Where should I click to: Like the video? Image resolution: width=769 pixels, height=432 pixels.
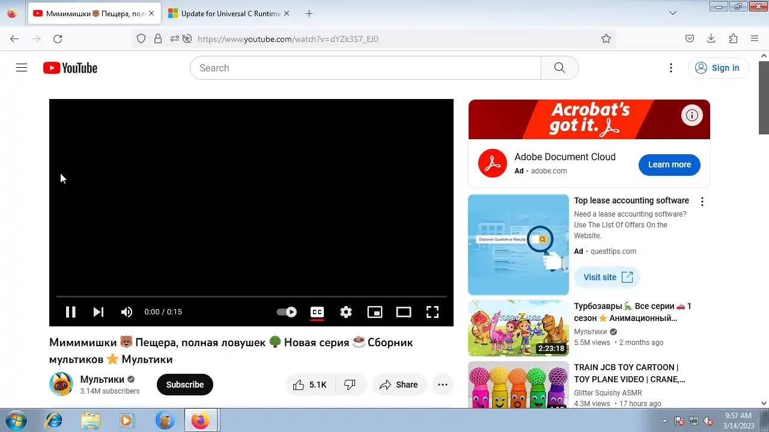tap(309, 385)
